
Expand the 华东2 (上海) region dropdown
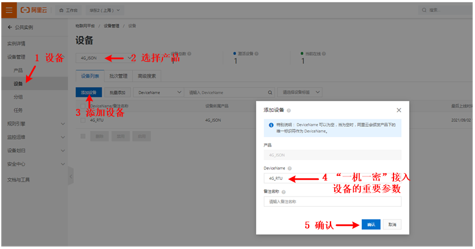pyautogui.click(x=105, y=10)
